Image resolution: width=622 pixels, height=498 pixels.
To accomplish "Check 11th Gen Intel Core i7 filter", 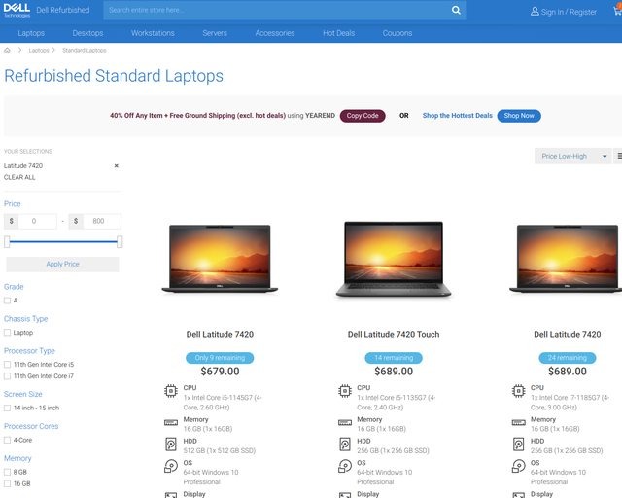I will (7, 376).
